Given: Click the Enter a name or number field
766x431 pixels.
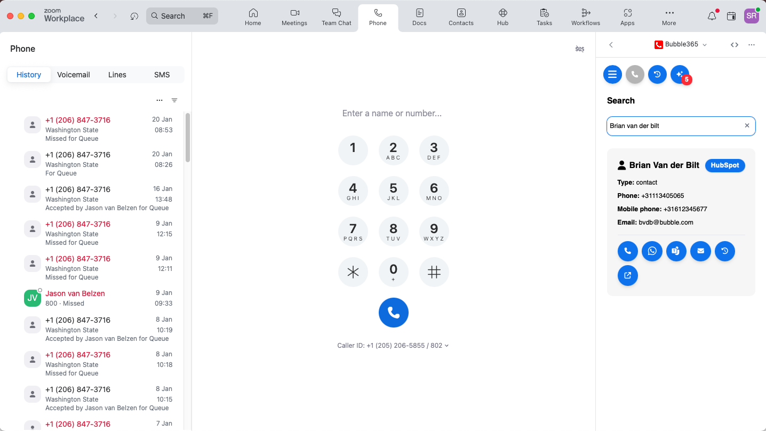Looking at the screenshot, I should (x=392, y=113).
